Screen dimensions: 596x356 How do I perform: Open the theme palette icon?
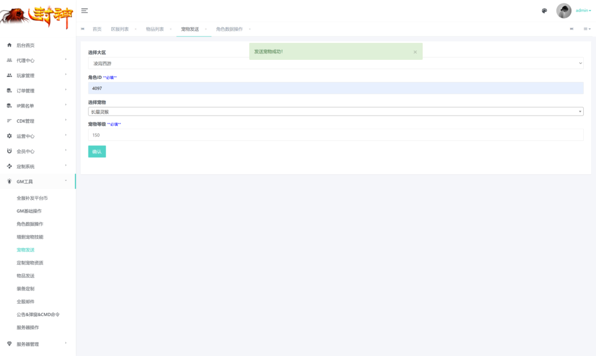point(544,10)
